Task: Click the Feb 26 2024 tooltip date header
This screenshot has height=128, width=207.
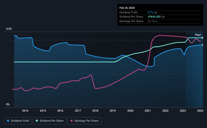Action: click(127, 8)
